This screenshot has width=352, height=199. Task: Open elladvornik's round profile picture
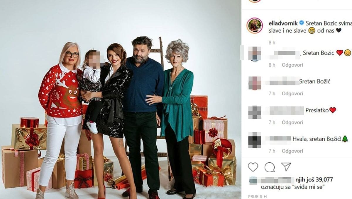tap(254, 25)
